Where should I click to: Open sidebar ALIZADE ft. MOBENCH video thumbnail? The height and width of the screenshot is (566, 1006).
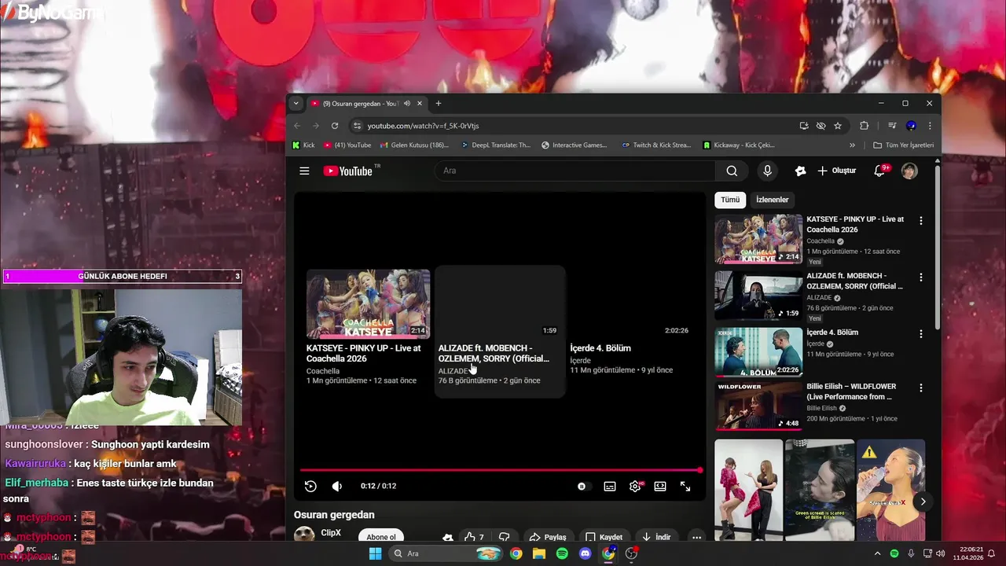(758, 296)
